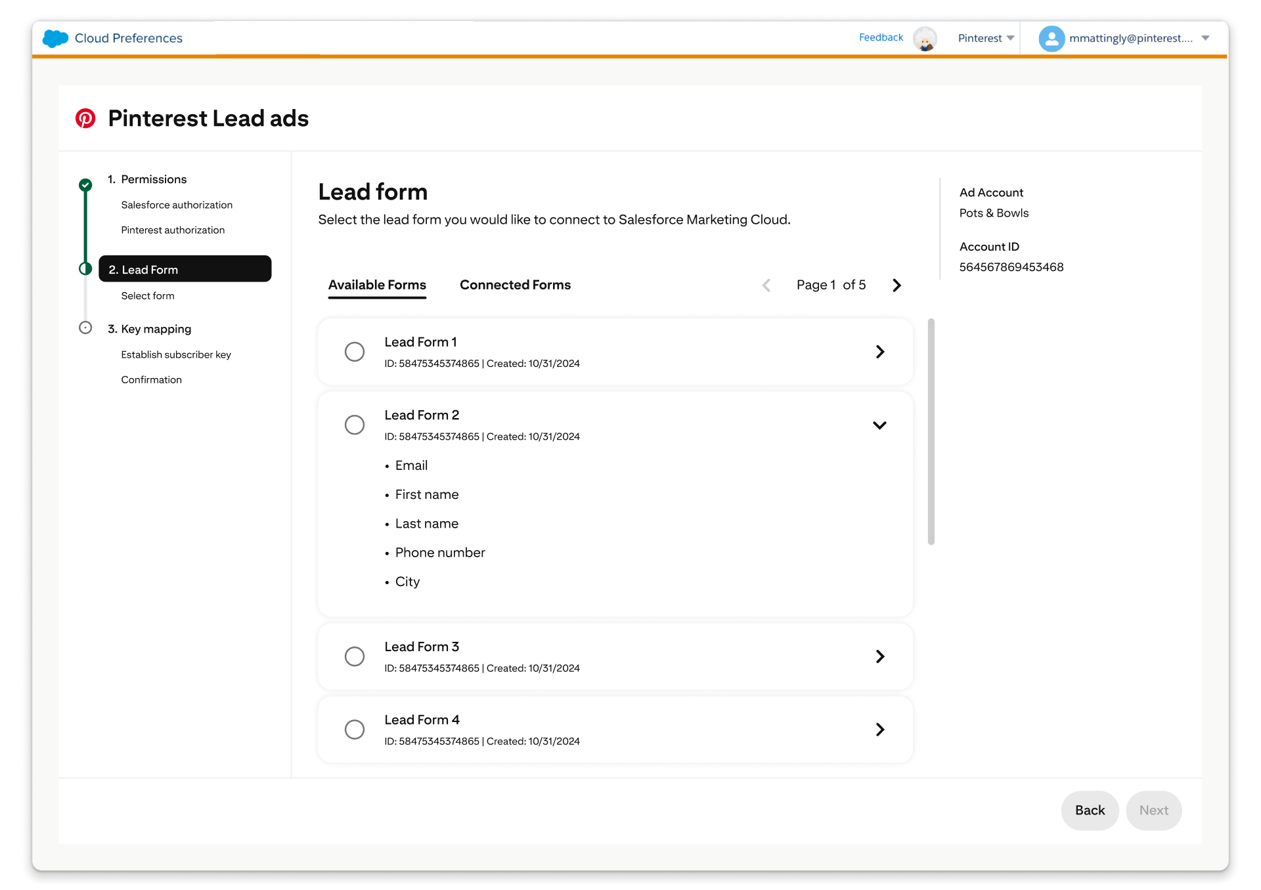Image resolution: width=1261 pixels, height=890 pixels.
Task: Click the Pinterest logo icon
Action: coord(85,118)
